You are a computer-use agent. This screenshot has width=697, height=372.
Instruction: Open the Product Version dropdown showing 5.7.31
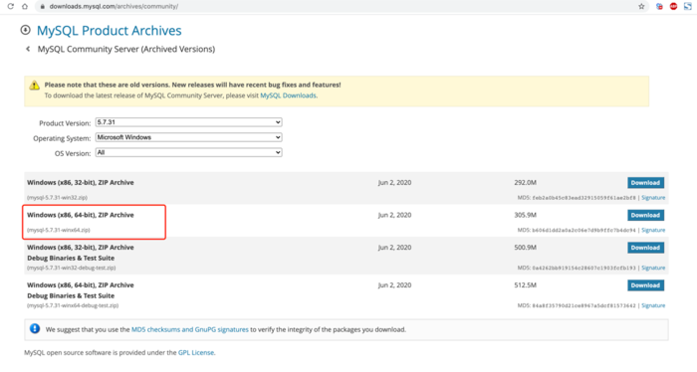point(188,122)
